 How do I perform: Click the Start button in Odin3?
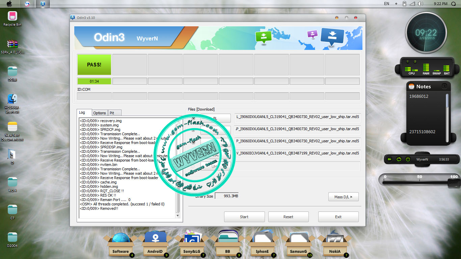click(x=244, y=217)
